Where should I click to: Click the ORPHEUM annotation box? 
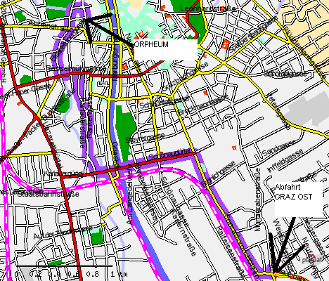click(166, 50)
